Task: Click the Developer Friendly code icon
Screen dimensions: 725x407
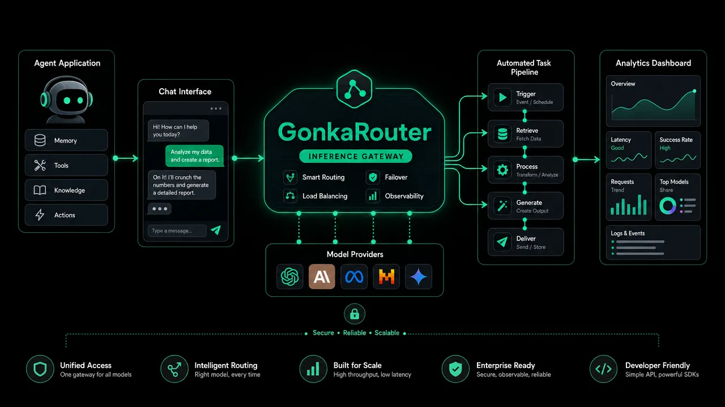Action: 603,370
